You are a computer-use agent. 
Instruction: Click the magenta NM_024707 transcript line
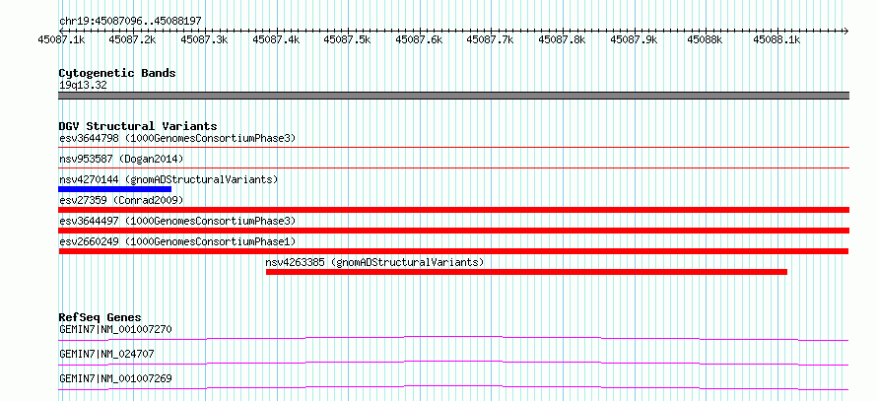454,363
